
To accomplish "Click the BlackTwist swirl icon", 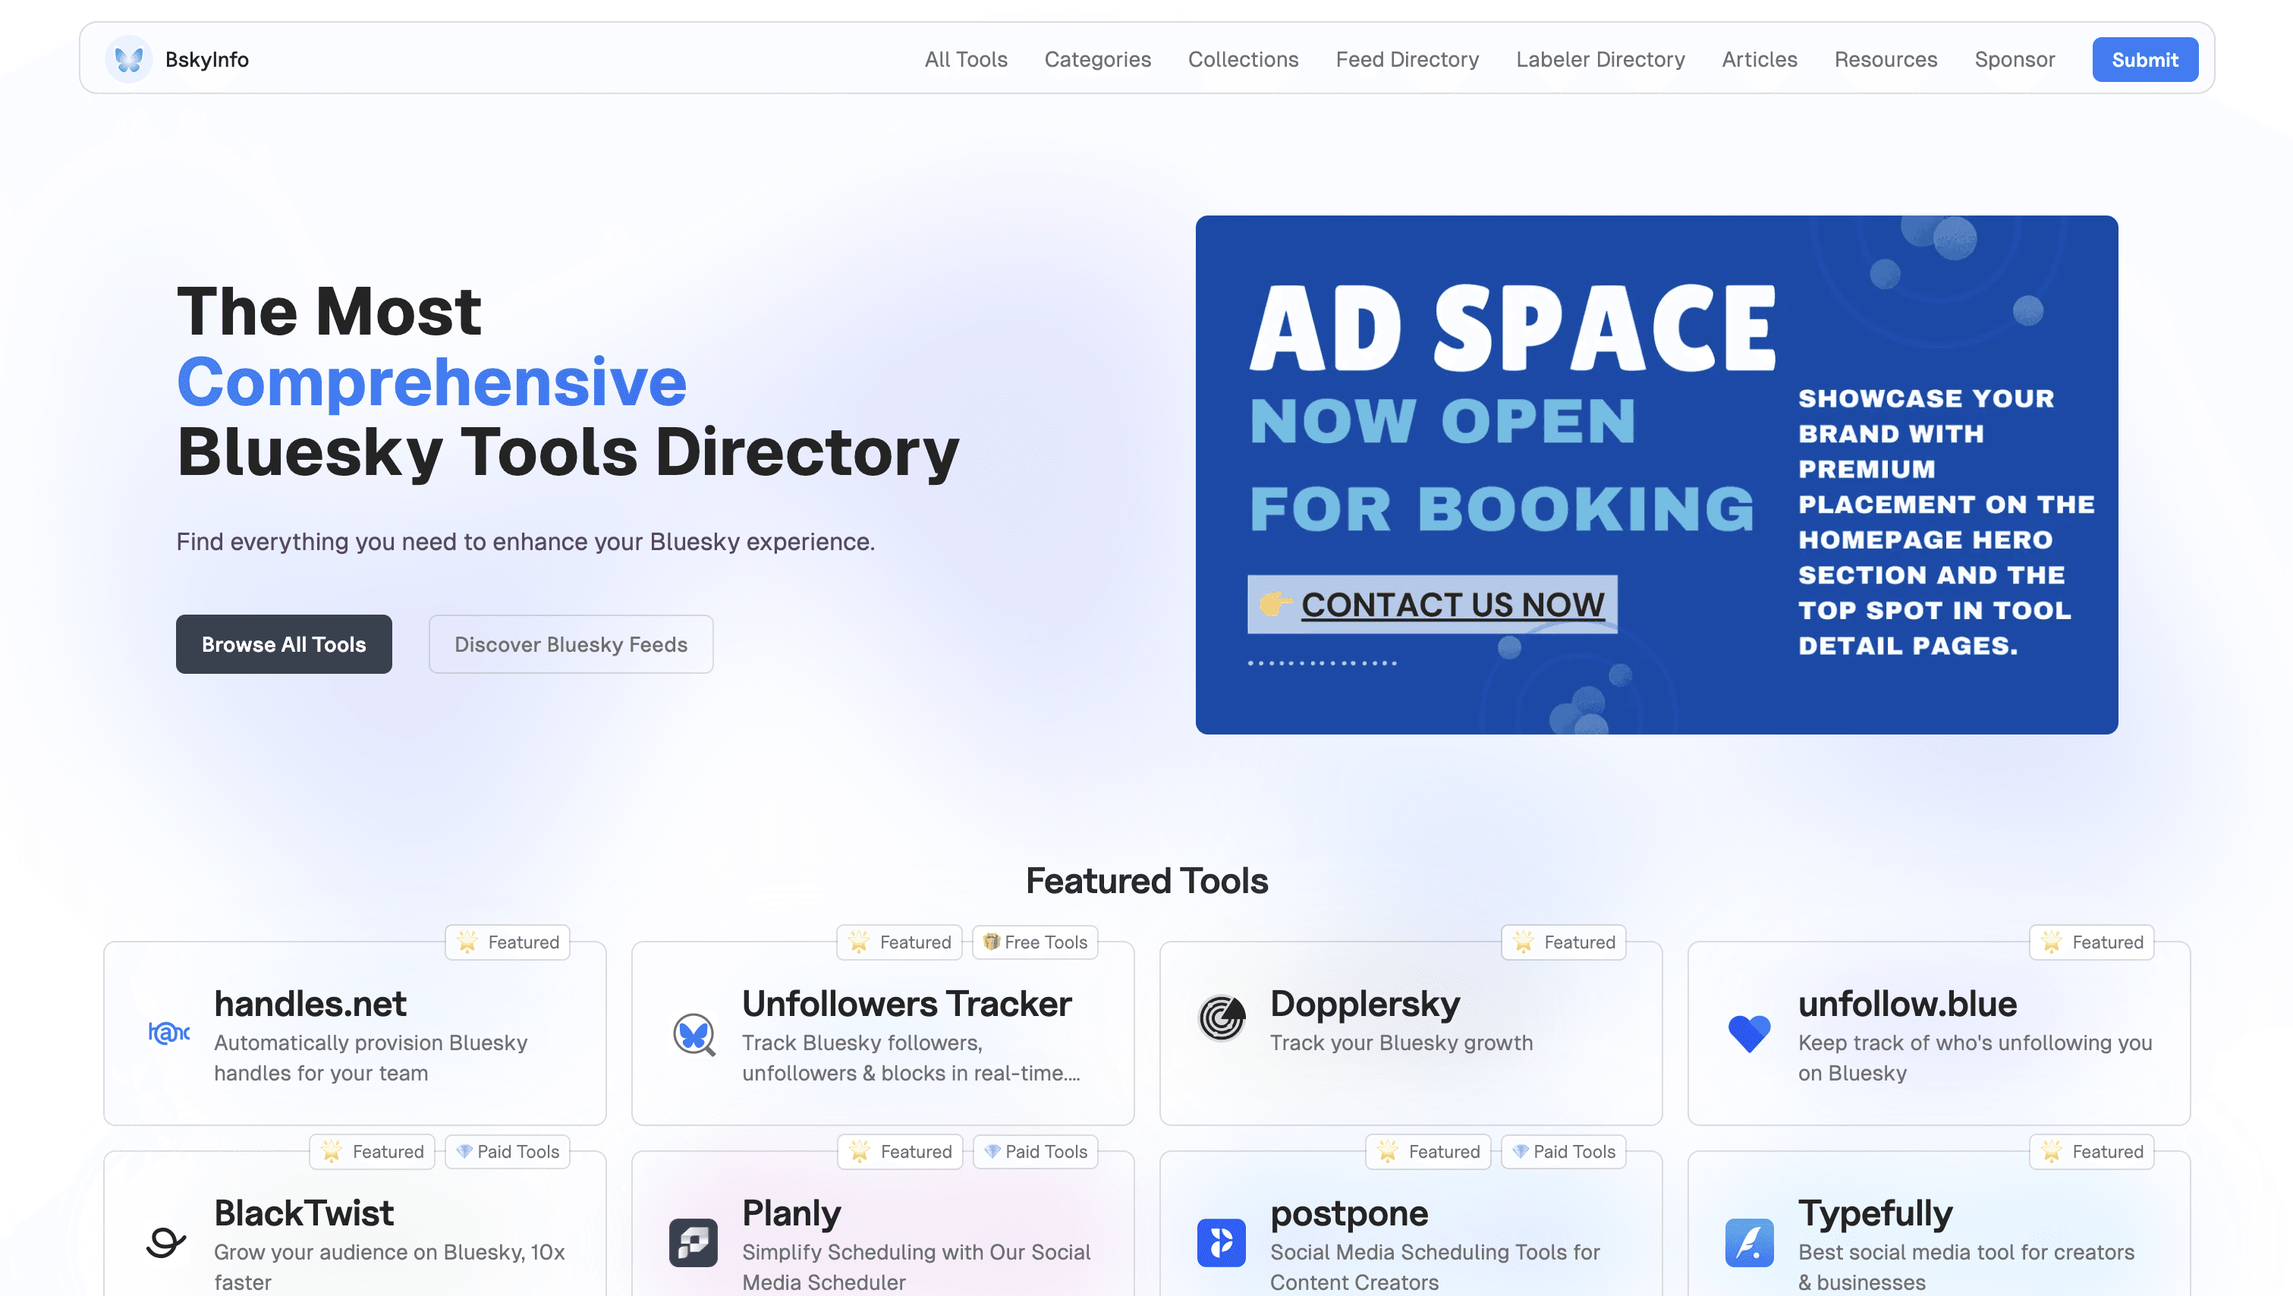I will pos(165,1243).
